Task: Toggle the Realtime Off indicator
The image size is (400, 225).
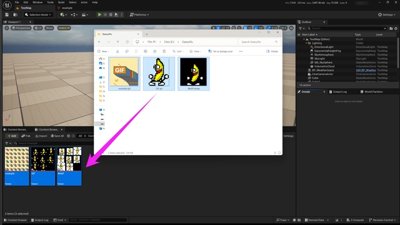Action: (x=64, y=28)
